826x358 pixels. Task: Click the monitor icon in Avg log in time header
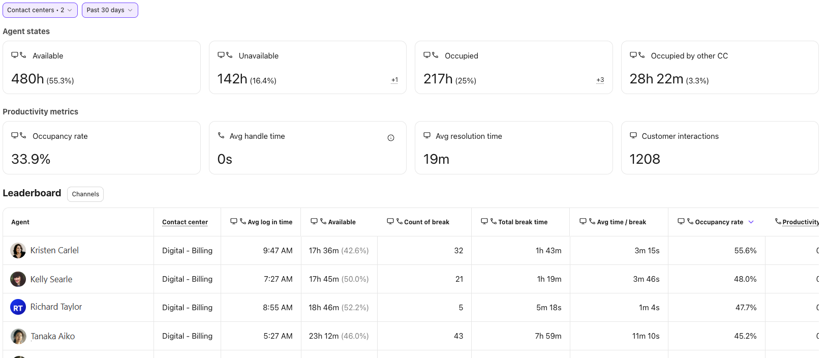click(234, 221)
